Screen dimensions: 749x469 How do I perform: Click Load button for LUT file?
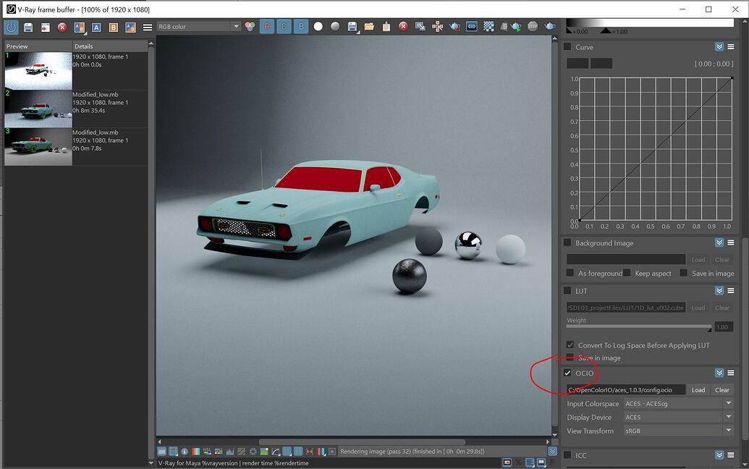coord(698,308)
